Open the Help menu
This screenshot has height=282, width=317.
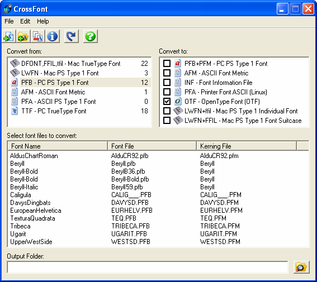42,21
